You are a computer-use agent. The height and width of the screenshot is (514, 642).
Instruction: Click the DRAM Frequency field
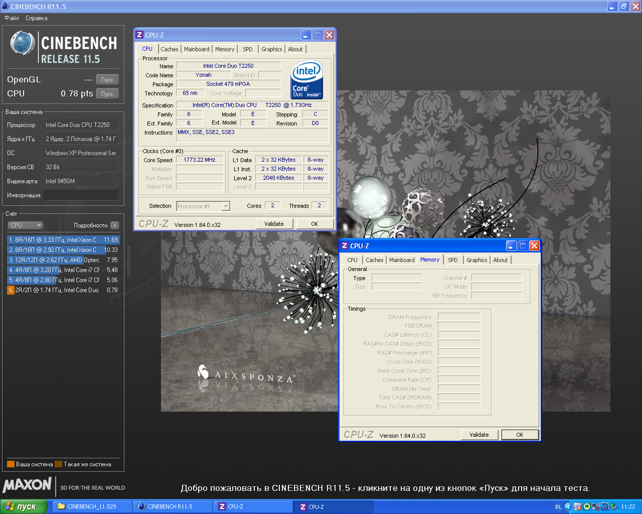459,317
